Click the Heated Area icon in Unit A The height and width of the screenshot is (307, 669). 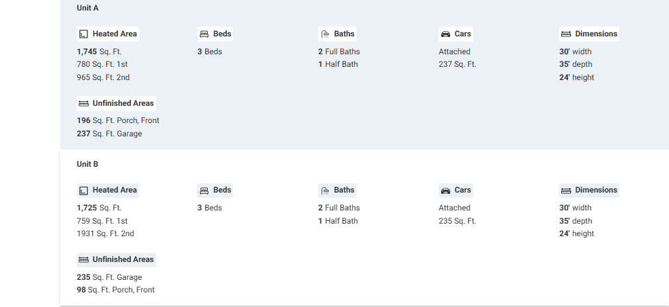(x=83, y=34)
